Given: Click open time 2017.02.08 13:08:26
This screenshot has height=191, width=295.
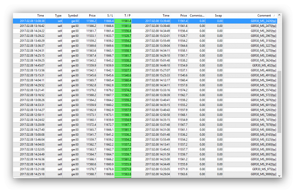Looking at the screenshot, I should (x=32, y=100).
